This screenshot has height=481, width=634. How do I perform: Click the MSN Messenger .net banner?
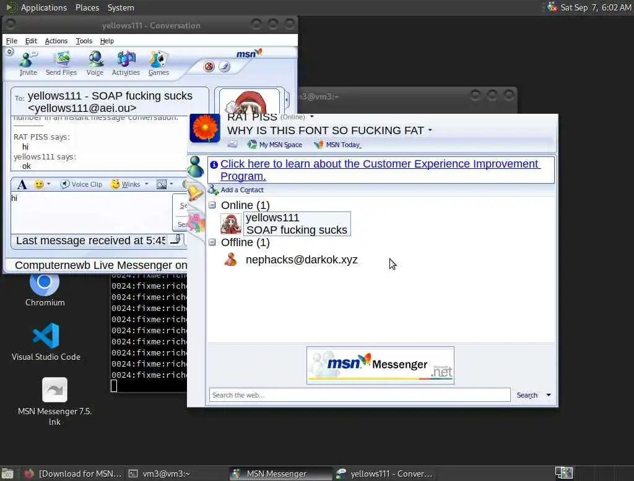380,365
